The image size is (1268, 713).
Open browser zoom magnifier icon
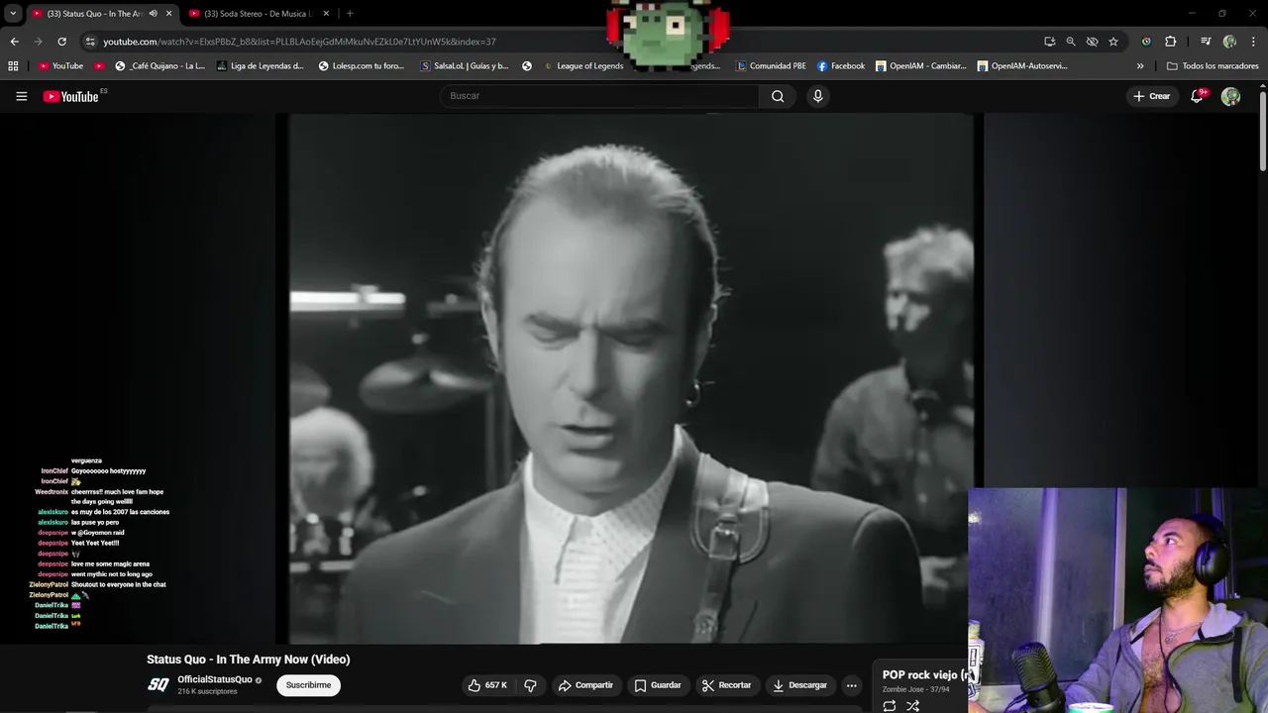click(x=1071, y=42)
